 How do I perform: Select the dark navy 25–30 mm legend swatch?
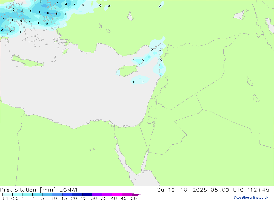click(x=87, y=195)
